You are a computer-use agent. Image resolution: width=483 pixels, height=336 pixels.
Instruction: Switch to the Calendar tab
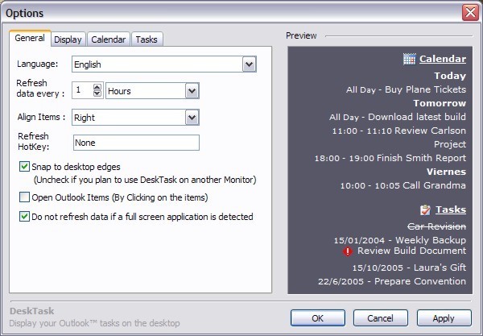click(x=109, y=39)
